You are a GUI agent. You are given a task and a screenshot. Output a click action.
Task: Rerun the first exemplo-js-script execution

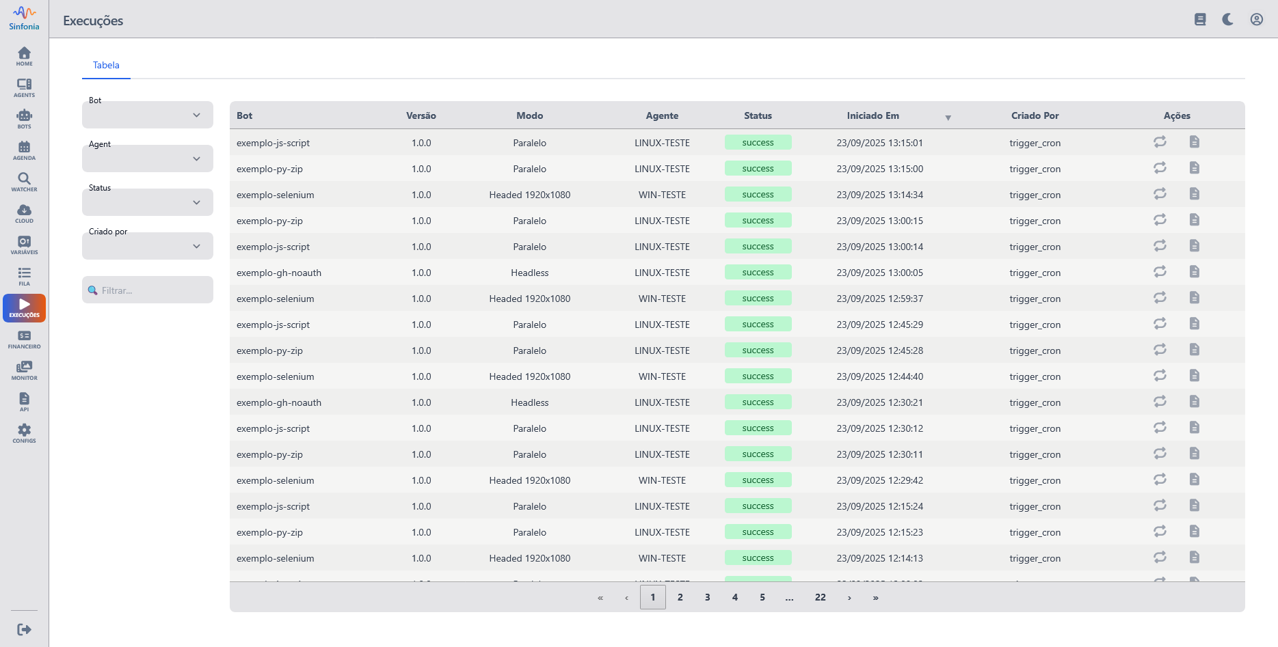pyautogui.click(x=1160, y=142)
